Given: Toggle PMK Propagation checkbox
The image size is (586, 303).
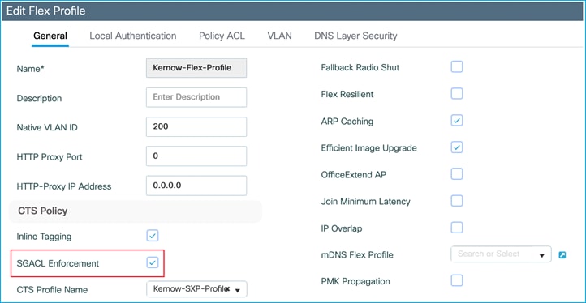Looking at the screenshot, I should (457, 280).
